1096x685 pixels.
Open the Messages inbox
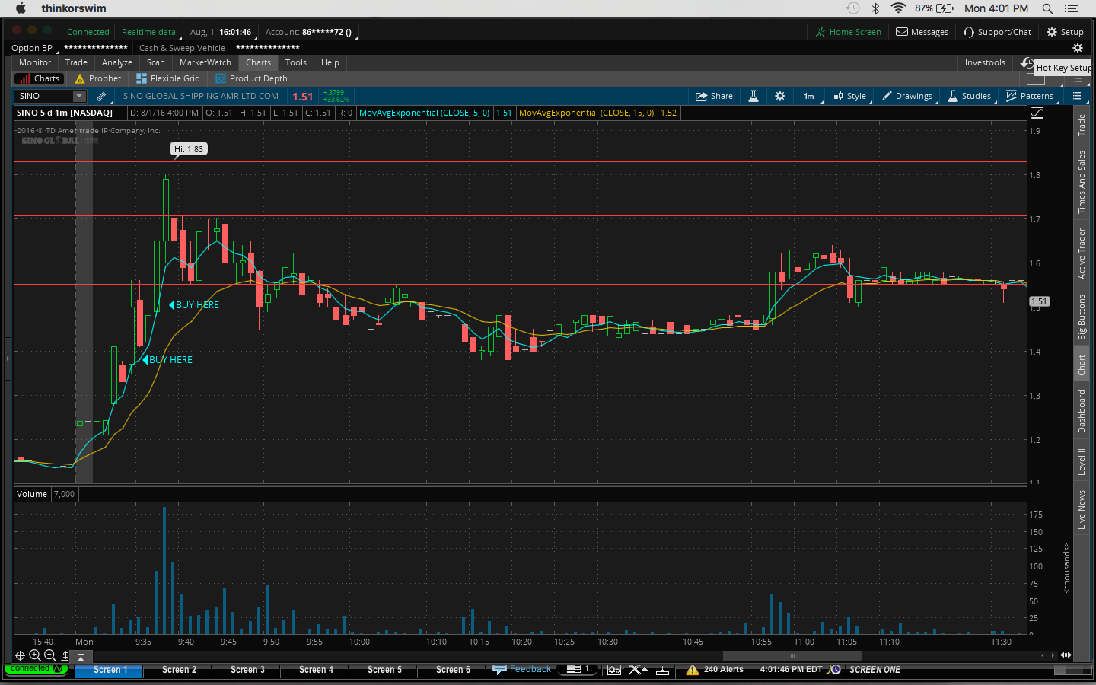[x=922, y=32]
